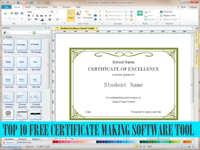Add the H1 Header form shape
This screenshot has width=200, height=150.
coord(8,45)
